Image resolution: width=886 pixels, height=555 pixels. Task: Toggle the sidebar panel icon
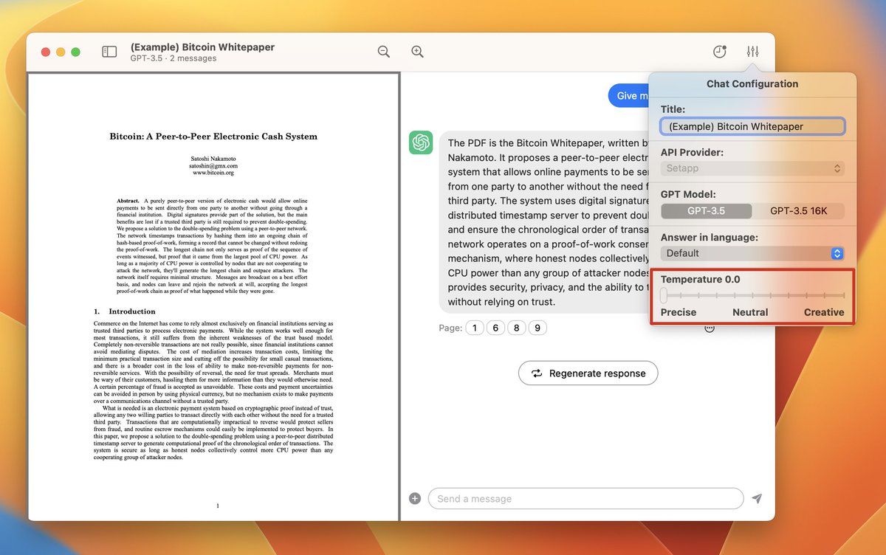109,52
